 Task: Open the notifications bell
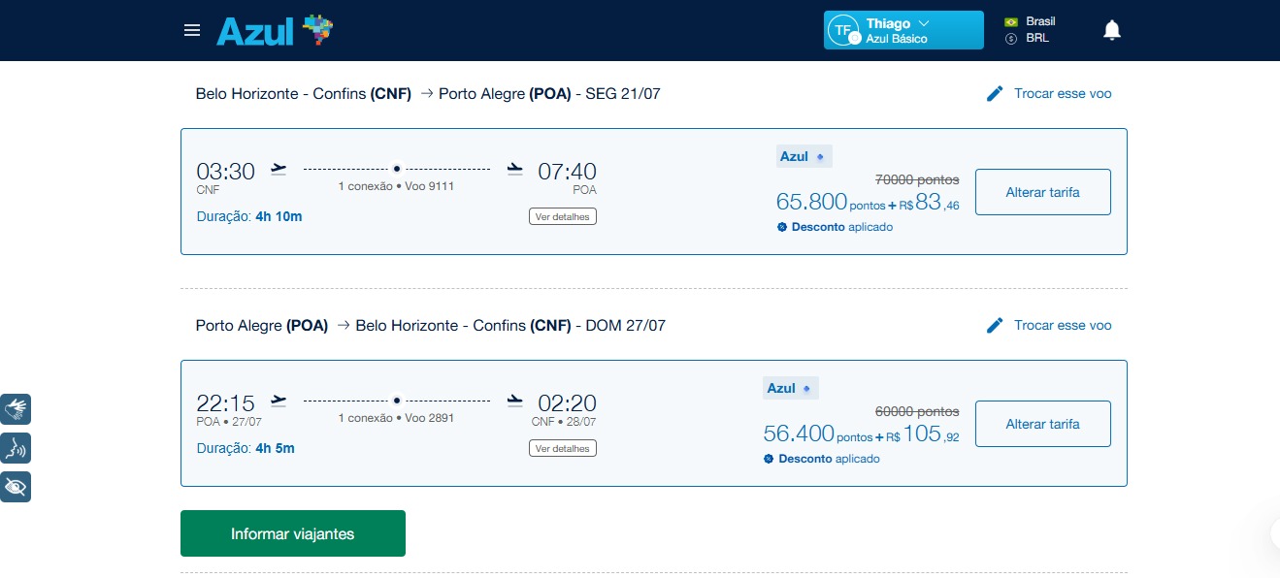(x=1112, y=30)
